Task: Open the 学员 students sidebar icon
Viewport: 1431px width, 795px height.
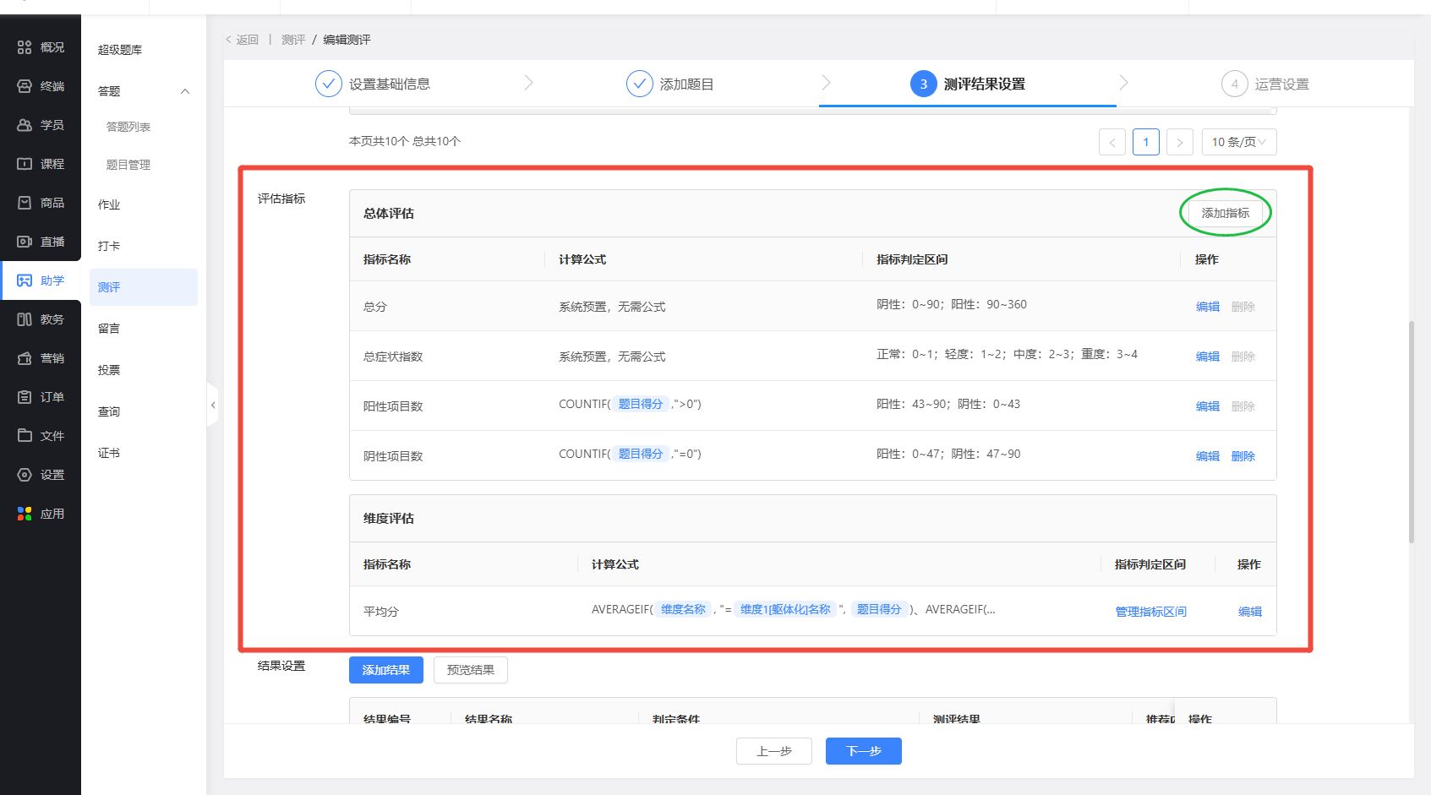Action: (25, 125)
